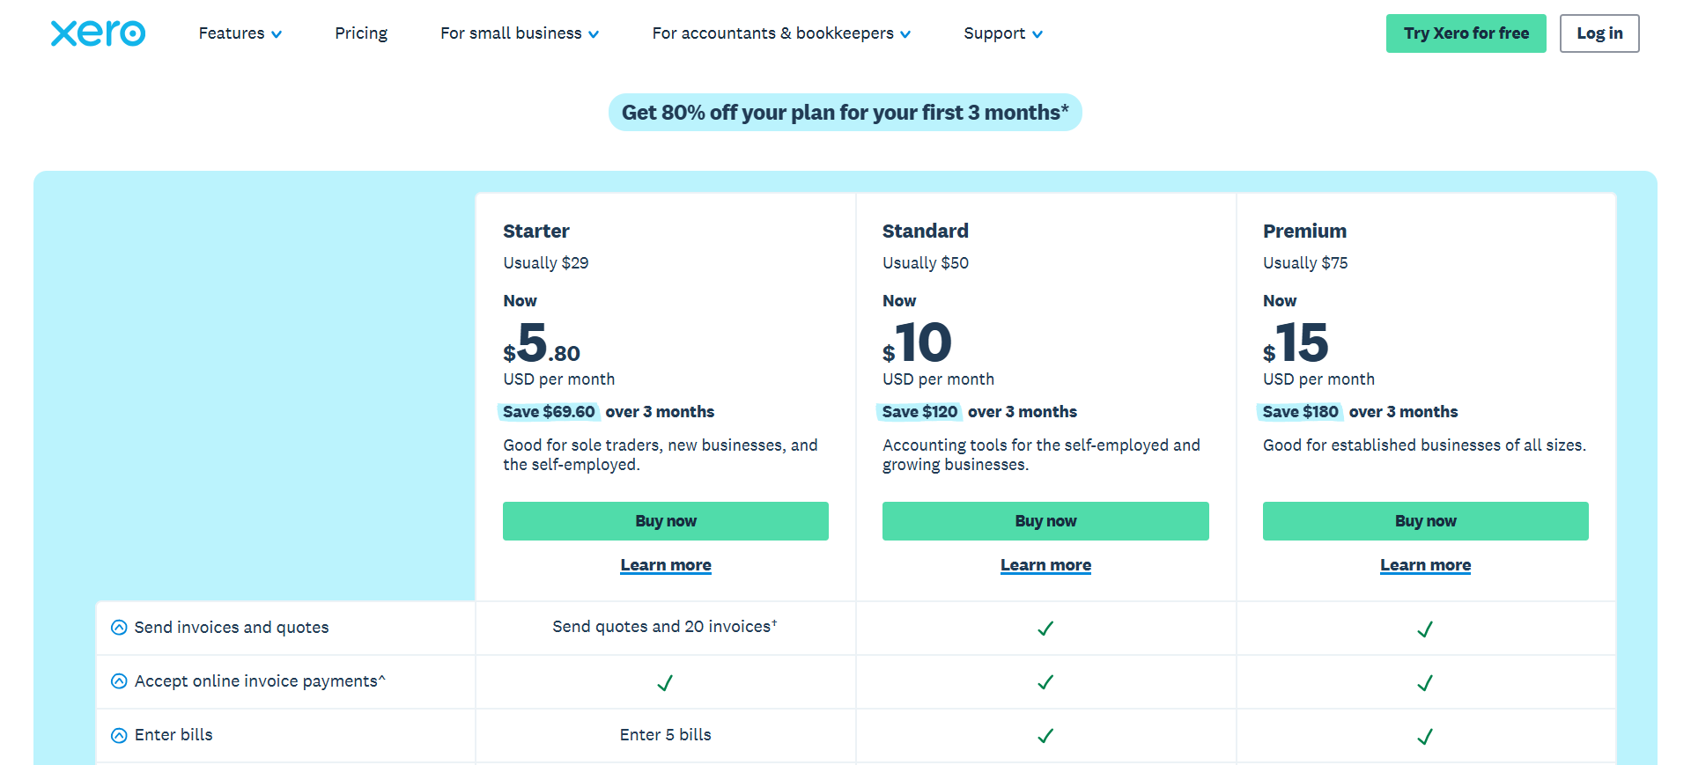Viewport: 1691px width, 765px height.
Task: Open the Features dropdown menu
Action: pos(240,33)
